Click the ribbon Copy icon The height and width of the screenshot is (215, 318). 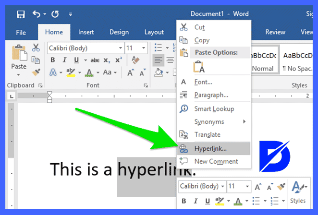36,60
